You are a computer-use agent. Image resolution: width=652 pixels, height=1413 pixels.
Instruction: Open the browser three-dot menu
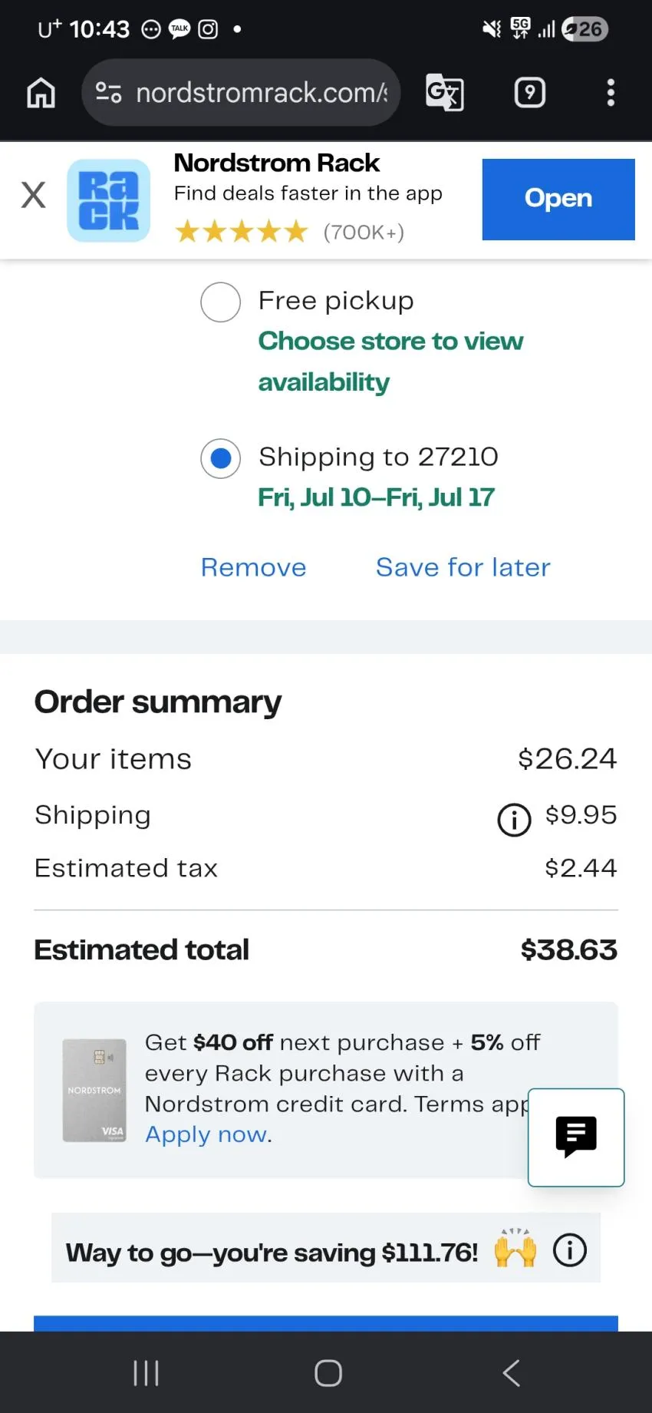611,93
